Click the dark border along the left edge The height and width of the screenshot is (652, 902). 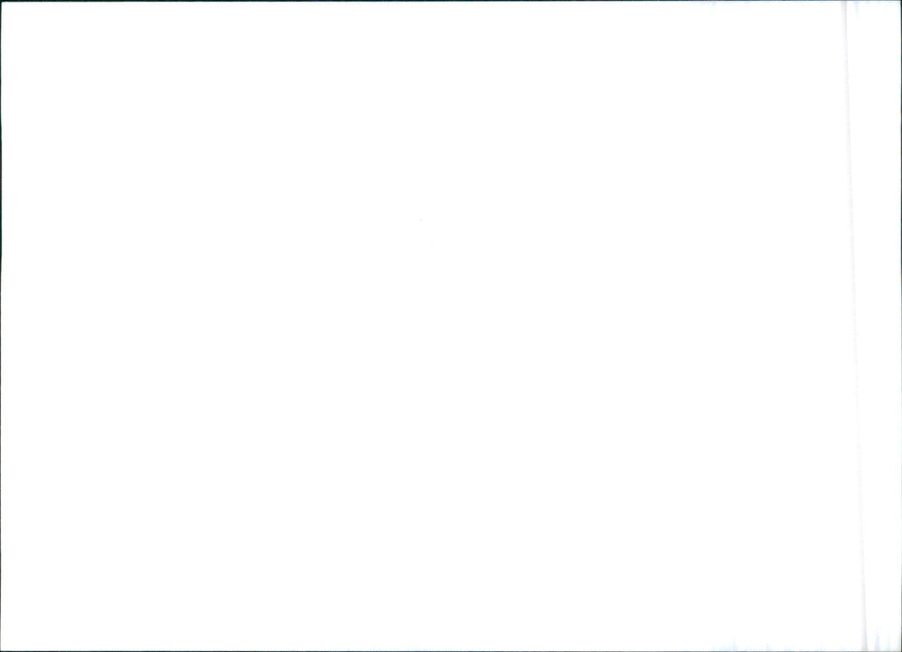point(1,326)
